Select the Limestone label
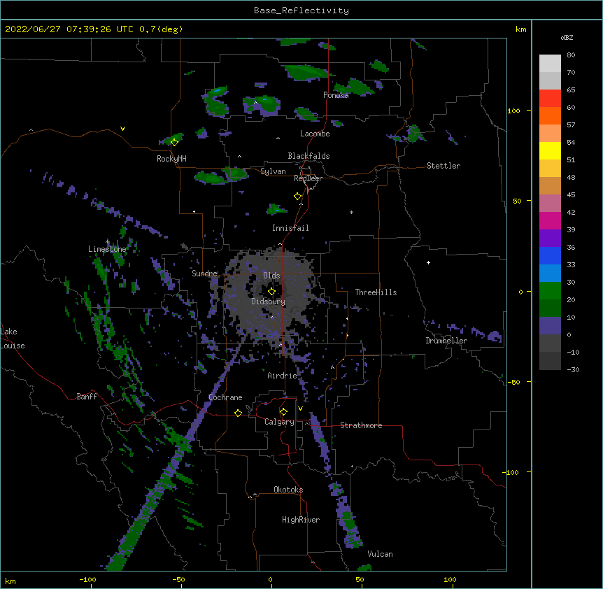603x589 pixels. 107,249
